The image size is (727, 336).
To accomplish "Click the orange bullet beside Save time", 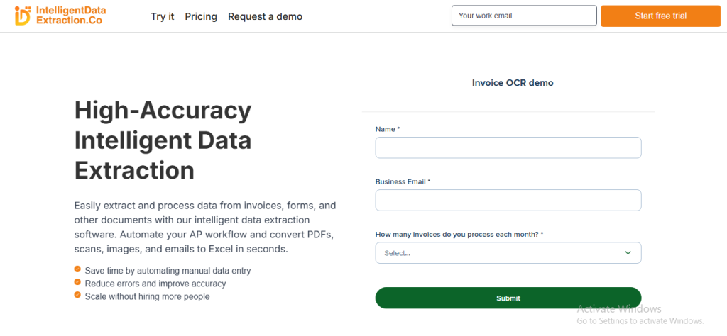I will (77, 270).
